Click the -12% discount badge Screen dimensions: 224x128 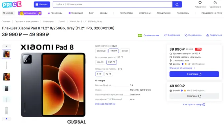pyautogui.click(x=198, y=49)
